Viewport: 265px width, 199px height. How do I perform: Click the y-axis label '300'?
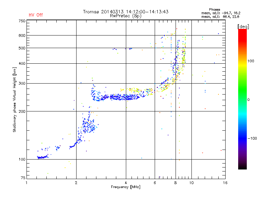coord(22,84)
